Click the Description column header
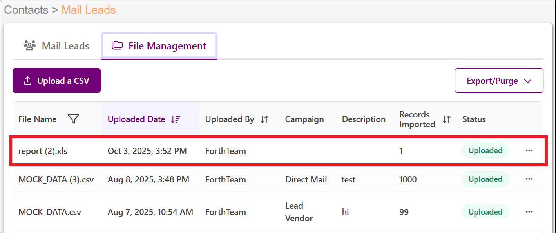 [364, 119]
